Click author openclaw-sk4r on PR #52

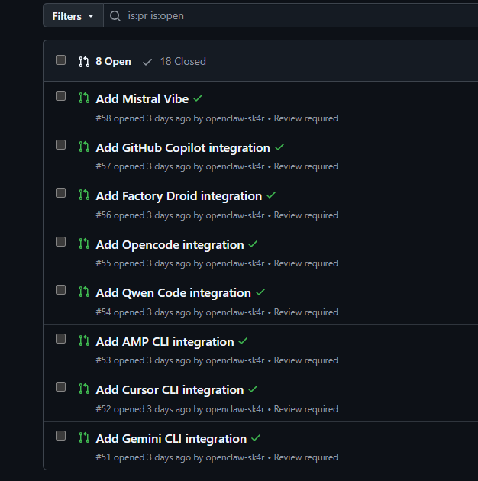235,409
